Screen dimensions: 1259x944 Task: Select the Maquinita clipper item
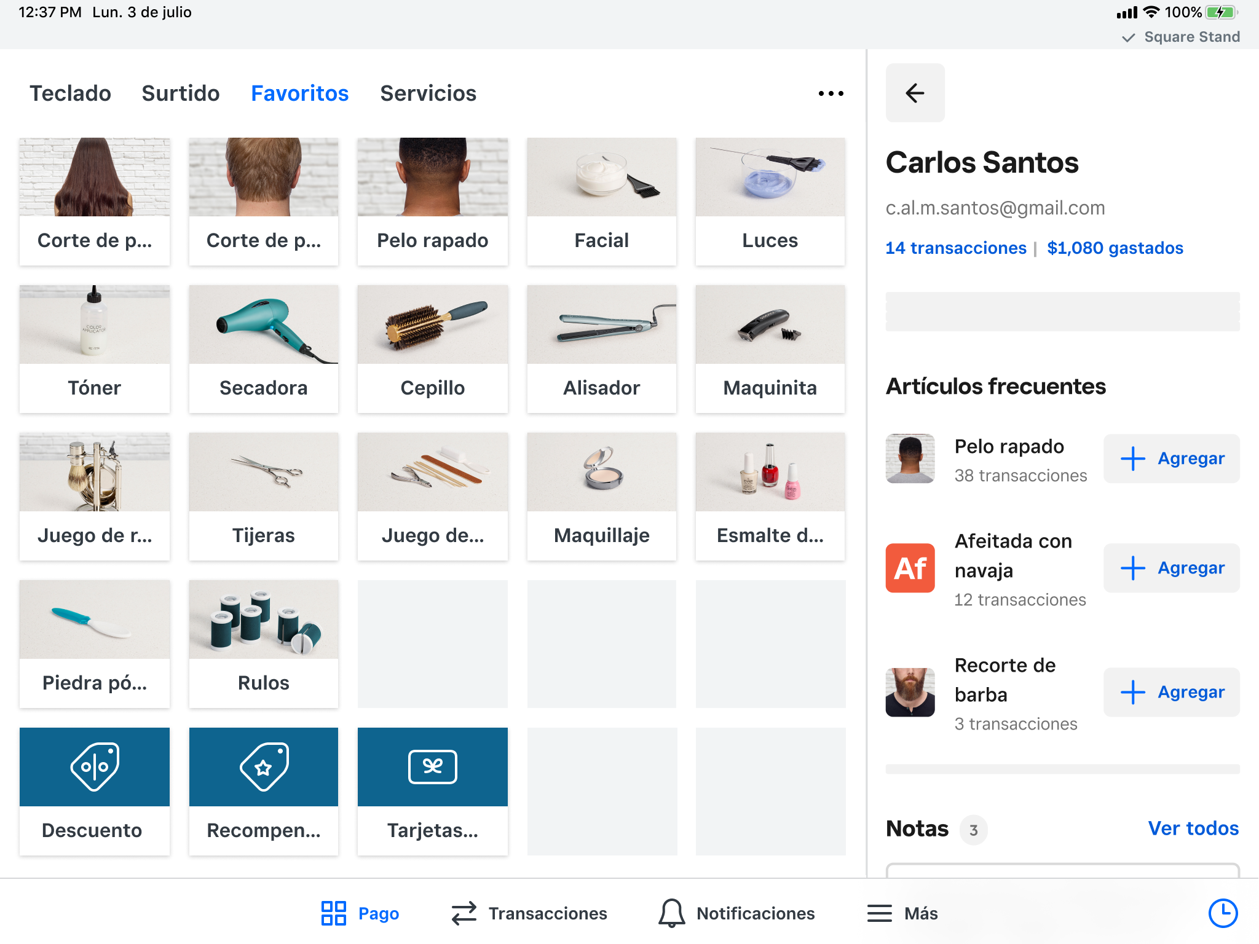coord(770,348)
